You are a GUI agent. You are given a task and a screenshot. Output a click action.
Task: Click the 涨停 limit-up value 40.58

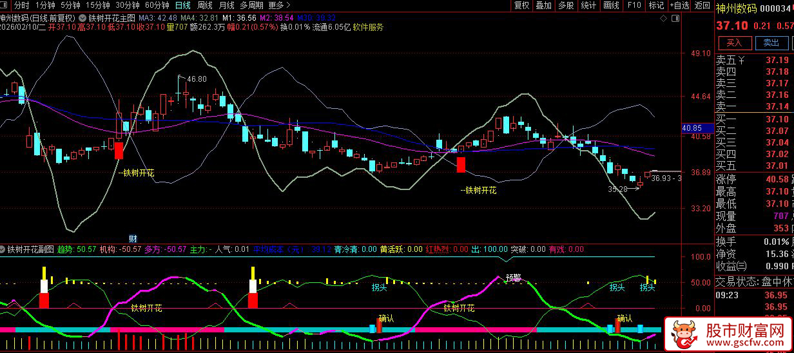[777, 179]
